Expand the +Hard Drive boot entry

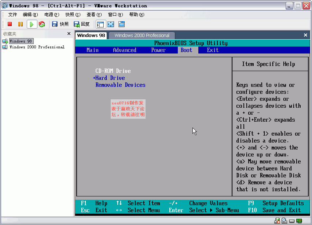[109, 78]
